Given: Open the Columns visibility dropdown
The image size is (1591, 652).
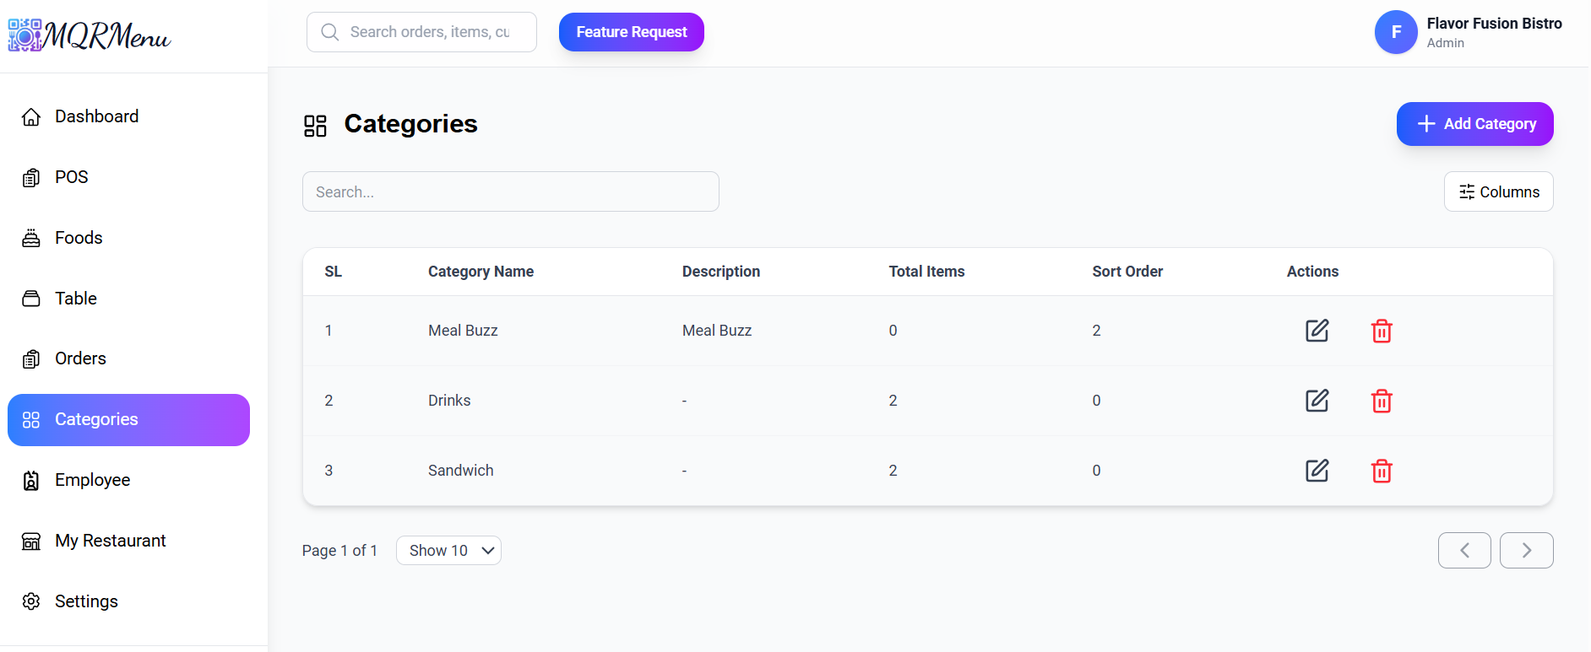Looking at the screenshot, I should [1498, 192].
